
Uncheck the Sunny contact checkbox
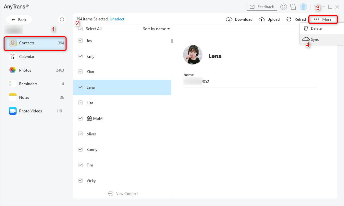(80, 149)
